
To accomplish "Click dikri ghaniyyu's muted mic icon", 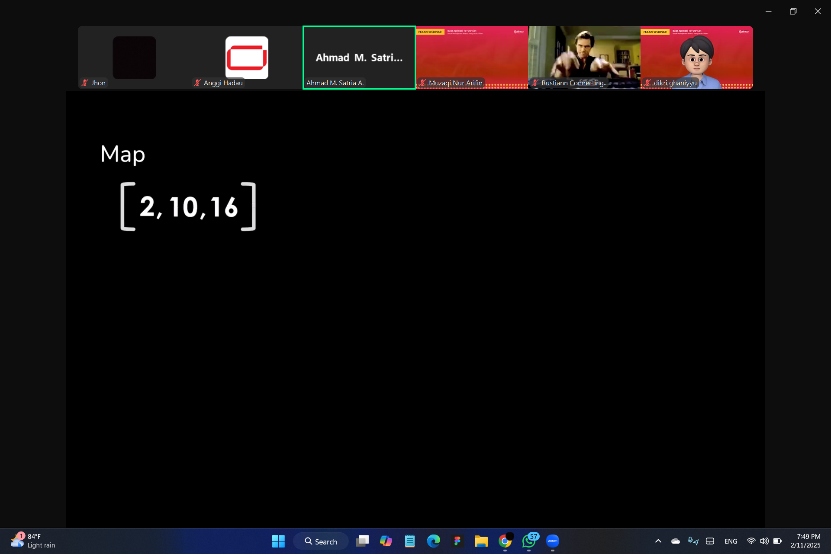I will [x=647, y=83].
